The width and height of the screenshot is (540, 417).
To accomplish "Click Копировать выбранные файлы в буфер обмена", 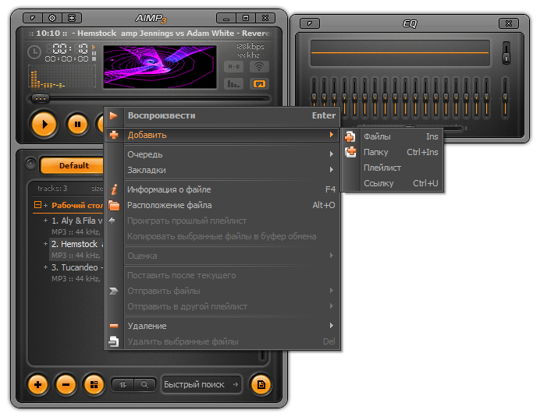I will pyautogui.click(x=222, y=236).
